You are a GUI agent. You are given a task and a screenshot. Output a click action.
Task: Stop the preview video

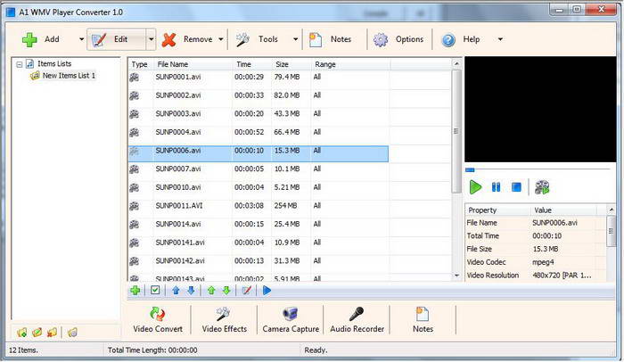coord(516,187)
